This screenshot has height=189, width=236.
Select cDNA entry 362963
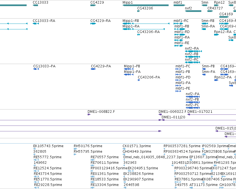[130, 163]
